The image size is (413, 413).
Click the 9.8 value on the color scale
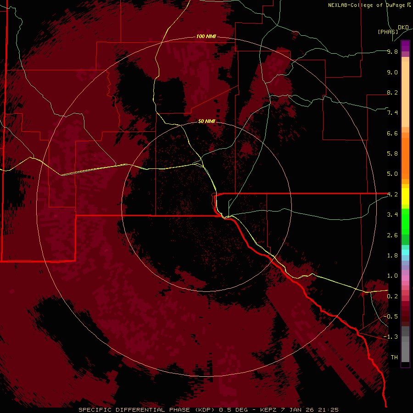coord(392,51)
